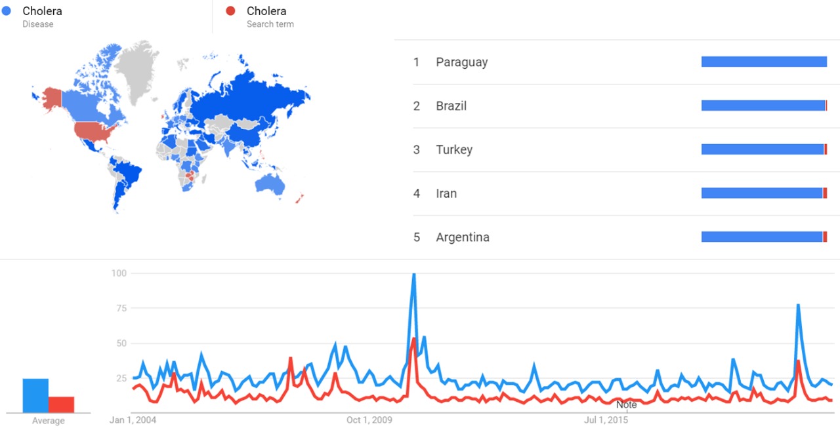Click Paraguay's blue comparison bar
Screen dimensions: 840x447
coord(763,62)
